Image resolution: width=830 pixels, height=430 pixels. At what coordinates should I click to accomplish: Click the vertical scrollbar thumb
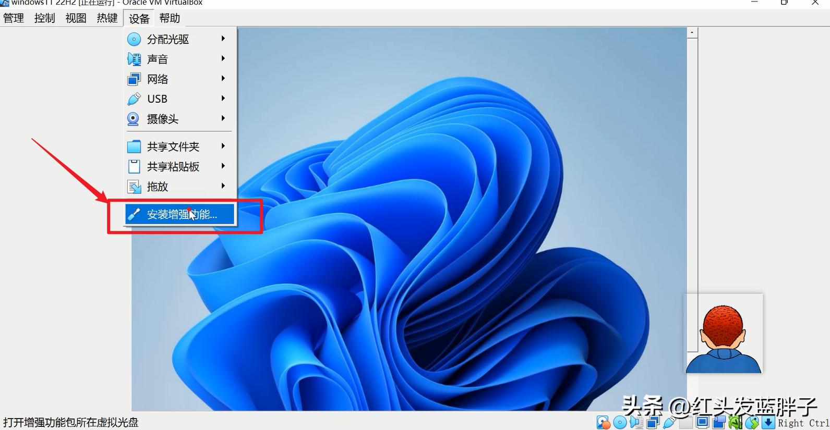point(692,194)
